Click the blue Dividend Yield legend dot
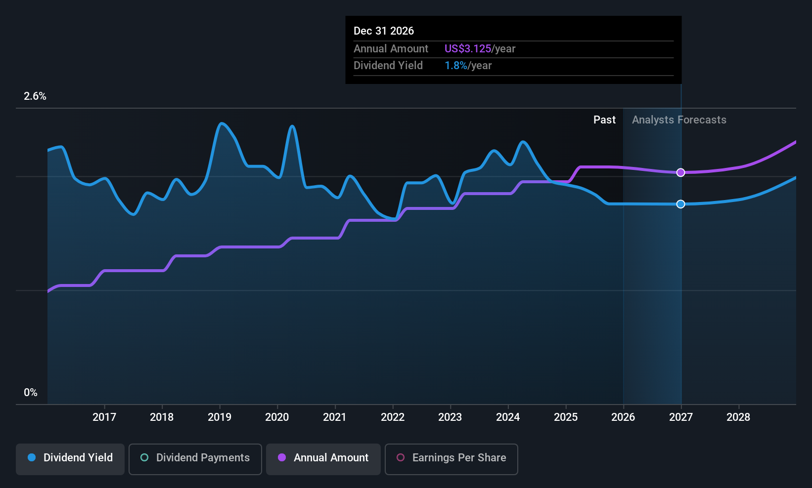The width and height of the screenshot is (812, 488). point(32,457)
